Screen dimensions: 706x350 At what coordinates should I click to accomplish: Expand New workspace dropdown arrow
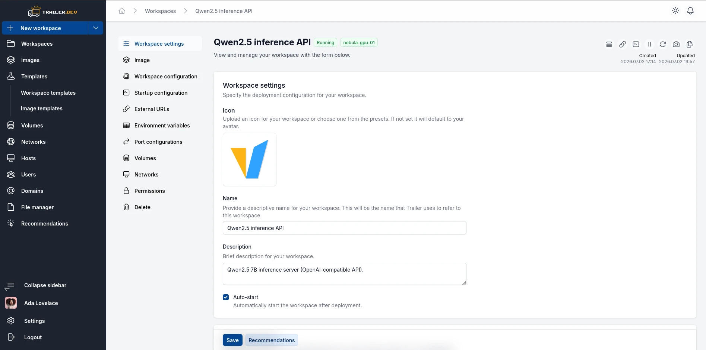(x=96, y=28)
